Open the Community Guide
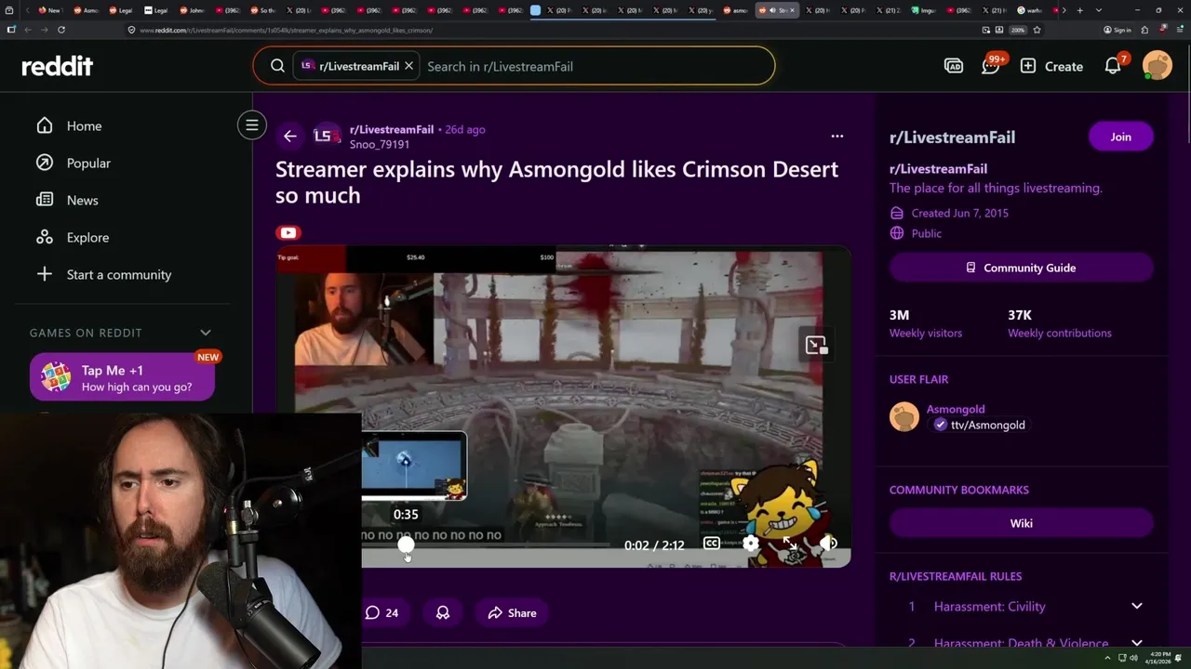The width and height of the screenshot is (1191, 669). (x=1022, y=268)
